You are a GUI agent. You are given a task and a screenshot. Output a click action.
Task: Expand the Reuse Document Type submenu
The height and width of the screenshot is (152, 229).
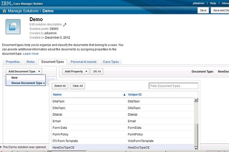click(x=26, y=83)
